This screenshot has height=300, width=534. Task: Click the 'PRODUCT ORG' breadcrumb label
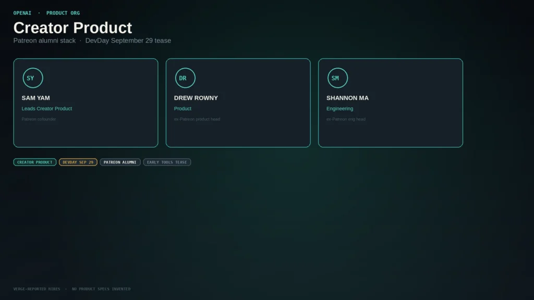point(63,13)
